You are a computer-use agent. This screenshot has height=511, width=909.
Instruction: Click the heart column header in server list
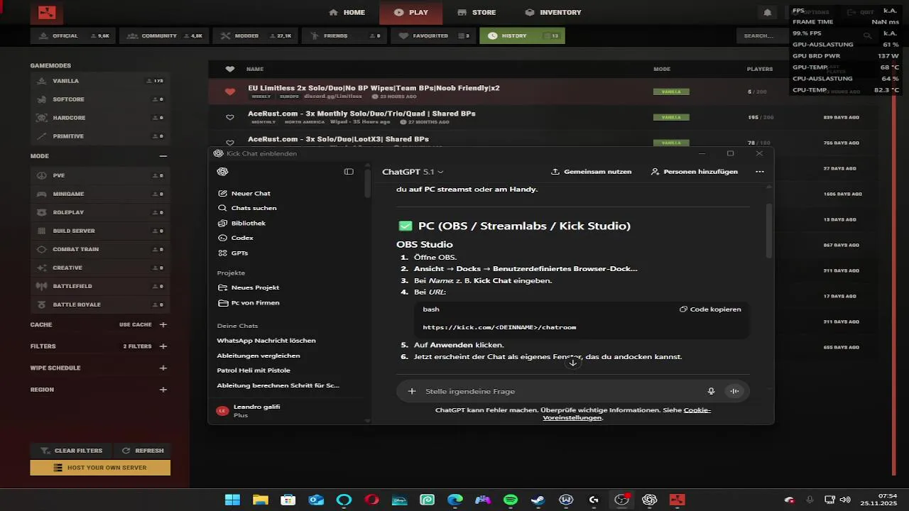[229, 69]
